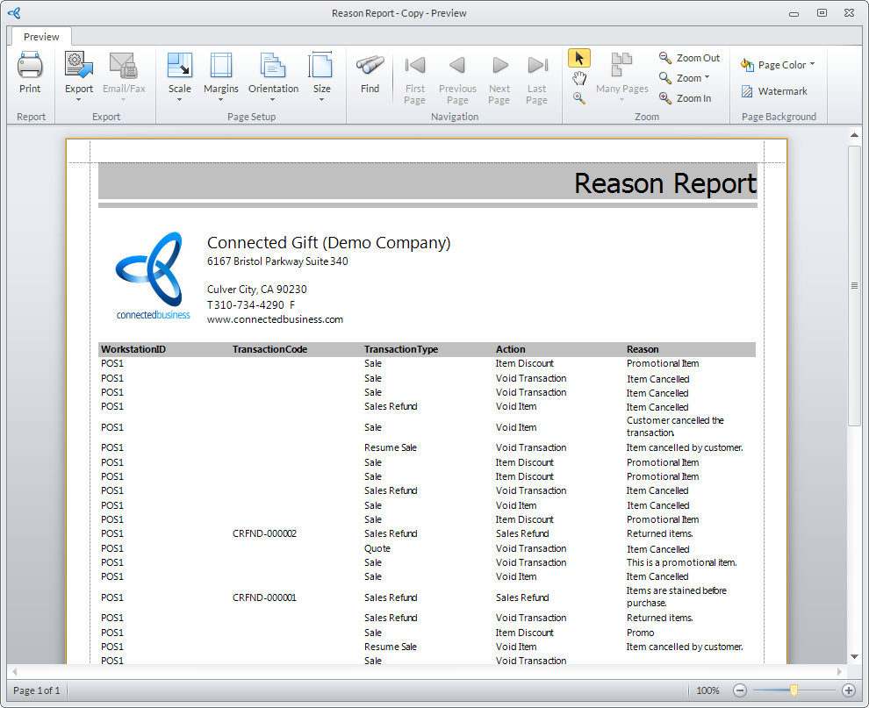Open the Watermark settings
Viewport: 869px width, 708px height.
(x=774, y=91)
